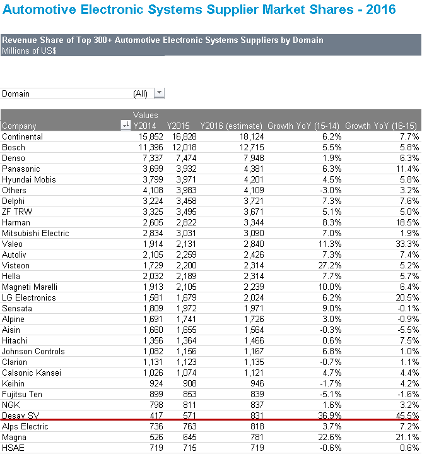422x454 pixels.
Task: Select Bosch's Y2015 value 12,018
Action: 184,147
